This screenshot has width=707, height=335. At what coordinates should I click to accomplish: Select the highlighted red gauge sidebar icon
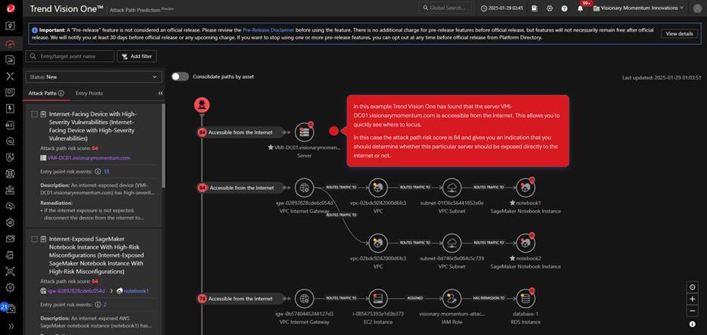coord(11,43)
